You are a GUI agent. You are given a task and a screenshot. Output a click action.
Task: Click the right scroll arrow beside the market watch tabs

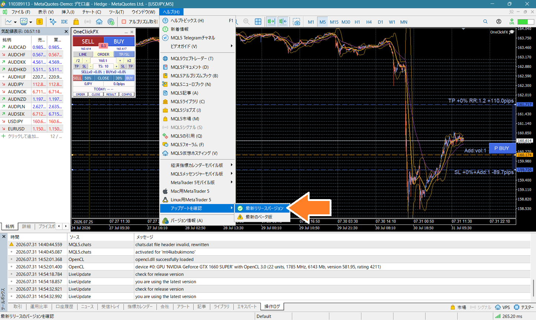pos(66,226)
